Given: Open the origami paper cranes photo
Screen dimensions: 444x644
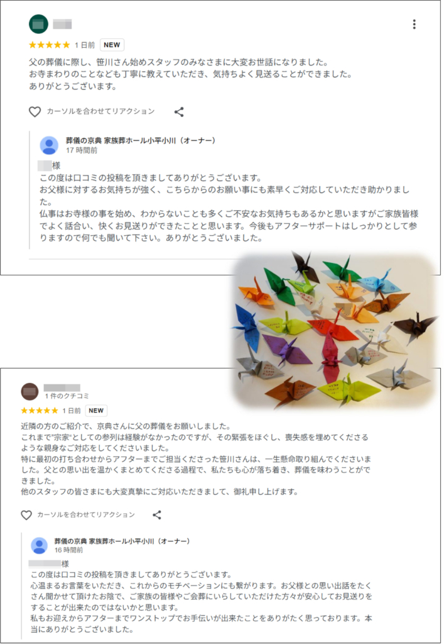Looking at the screenshot, I should pos(335,330).
